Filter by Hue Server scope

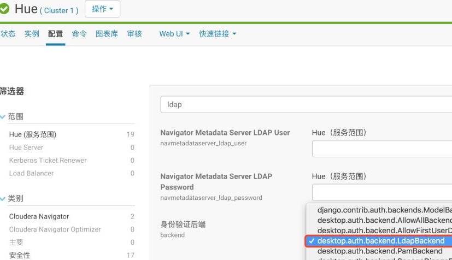tap(72, 147)
